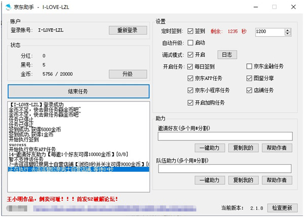The height and width of the screenshot is (217, 304).
Task: Click the 重新登录 button
Action: click(x=128, y=30)
